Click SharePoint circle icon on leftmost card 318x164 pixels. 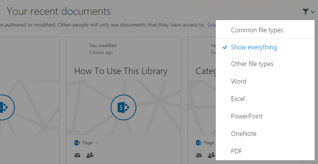click(3, 107)
